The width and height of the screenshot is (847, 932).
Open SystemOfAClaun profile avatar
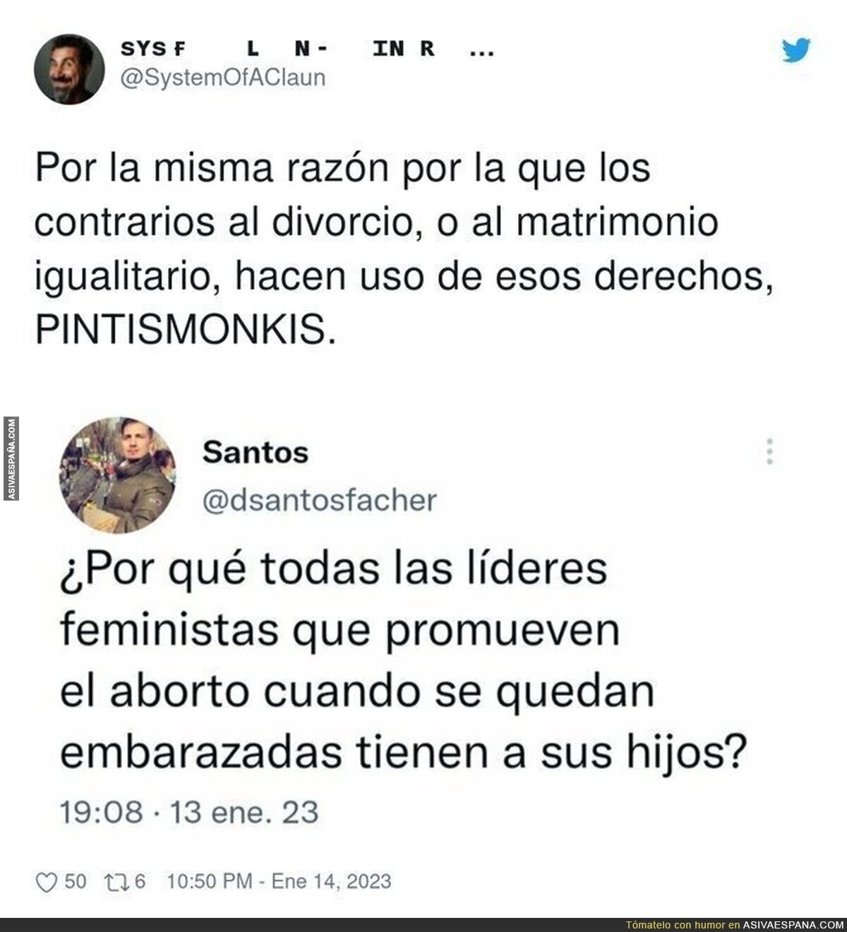coord(69,69)
